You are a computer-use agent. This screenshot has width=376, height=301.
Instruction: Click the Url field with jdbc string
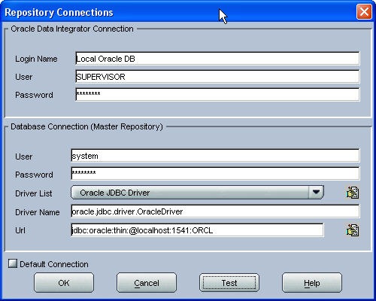click(197, 230)
